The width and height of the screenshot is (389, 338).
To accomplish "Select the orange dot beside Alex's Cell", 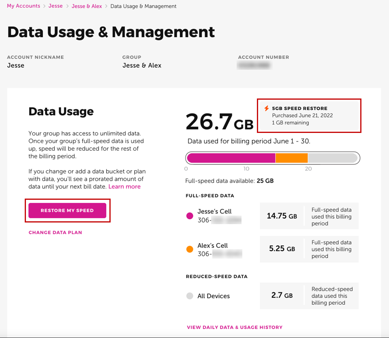I will (190, 249).
